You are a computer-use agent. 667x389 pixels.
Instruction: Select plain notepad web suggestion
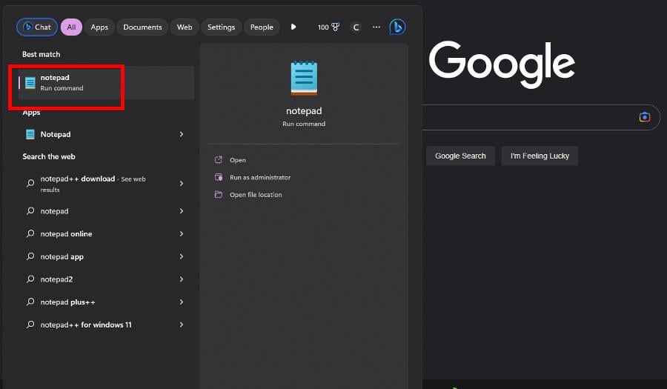click(106, 211)
